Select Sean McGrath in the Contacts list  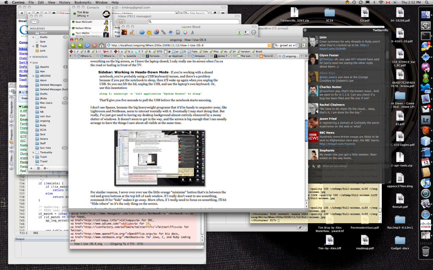[x=90, y=22]
